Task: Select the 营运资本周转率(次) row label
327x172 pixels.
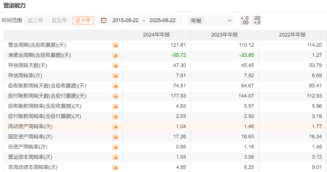Action: pos(30,157)
